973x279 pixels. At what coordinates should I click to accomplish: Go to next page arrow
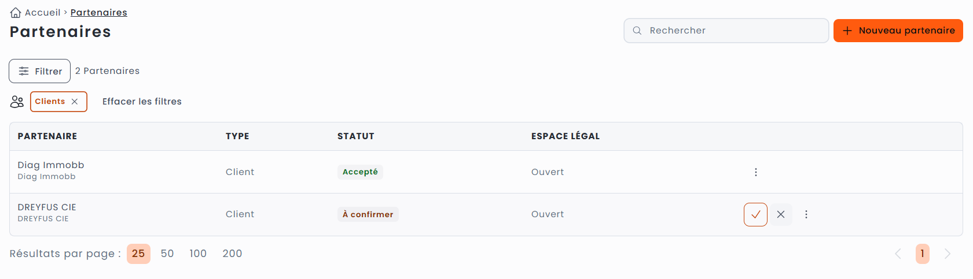[x=948, y=254]
